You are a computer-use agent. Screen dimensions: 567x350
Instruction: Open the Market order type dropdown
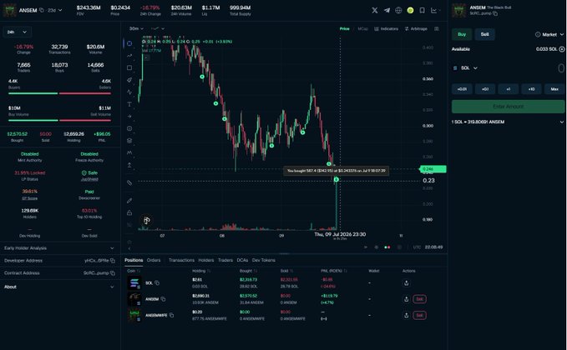point(549,35)
